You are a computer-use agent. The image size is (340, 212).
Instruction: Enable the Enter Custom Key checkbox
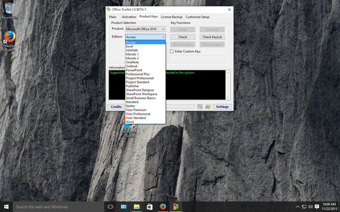pos(172,51)
